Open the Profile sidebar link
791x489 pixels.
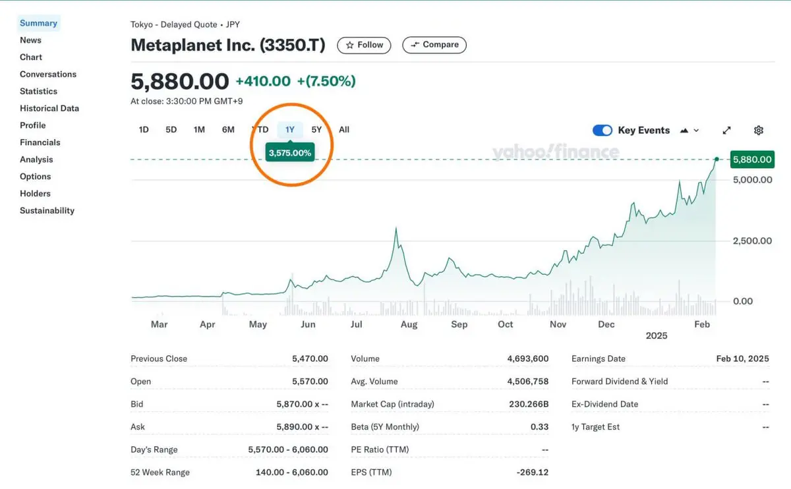click(33, 125)
